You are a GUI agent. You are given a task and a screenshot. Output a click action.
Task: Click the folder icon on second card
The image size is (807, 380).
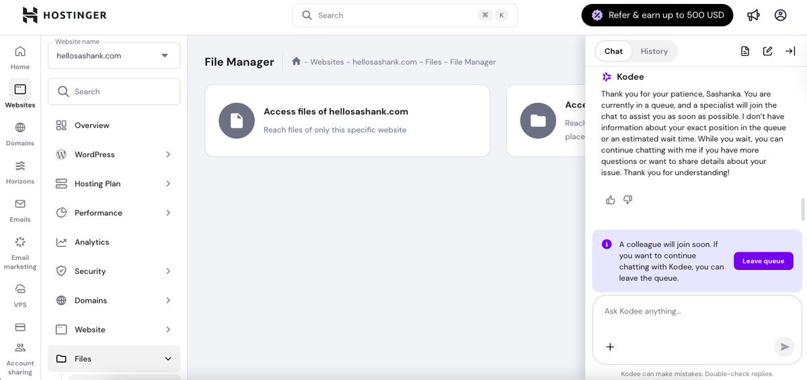click(x=538, y=121)
